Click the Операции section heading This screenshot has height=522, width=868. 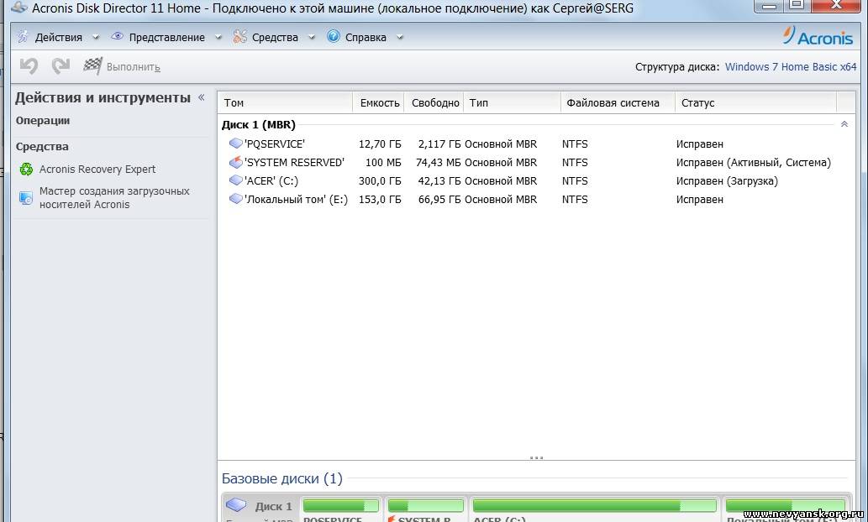coord(43,121)
